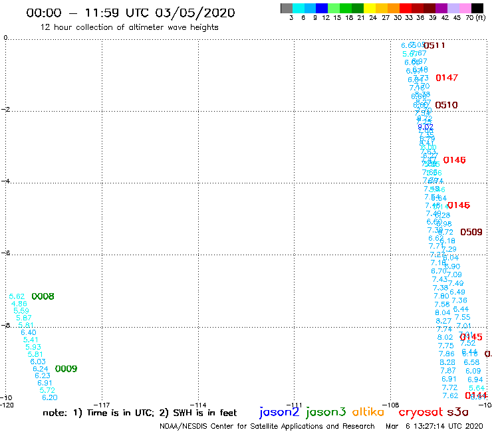Click the wave height value '5.72'

tap(47, 390)
